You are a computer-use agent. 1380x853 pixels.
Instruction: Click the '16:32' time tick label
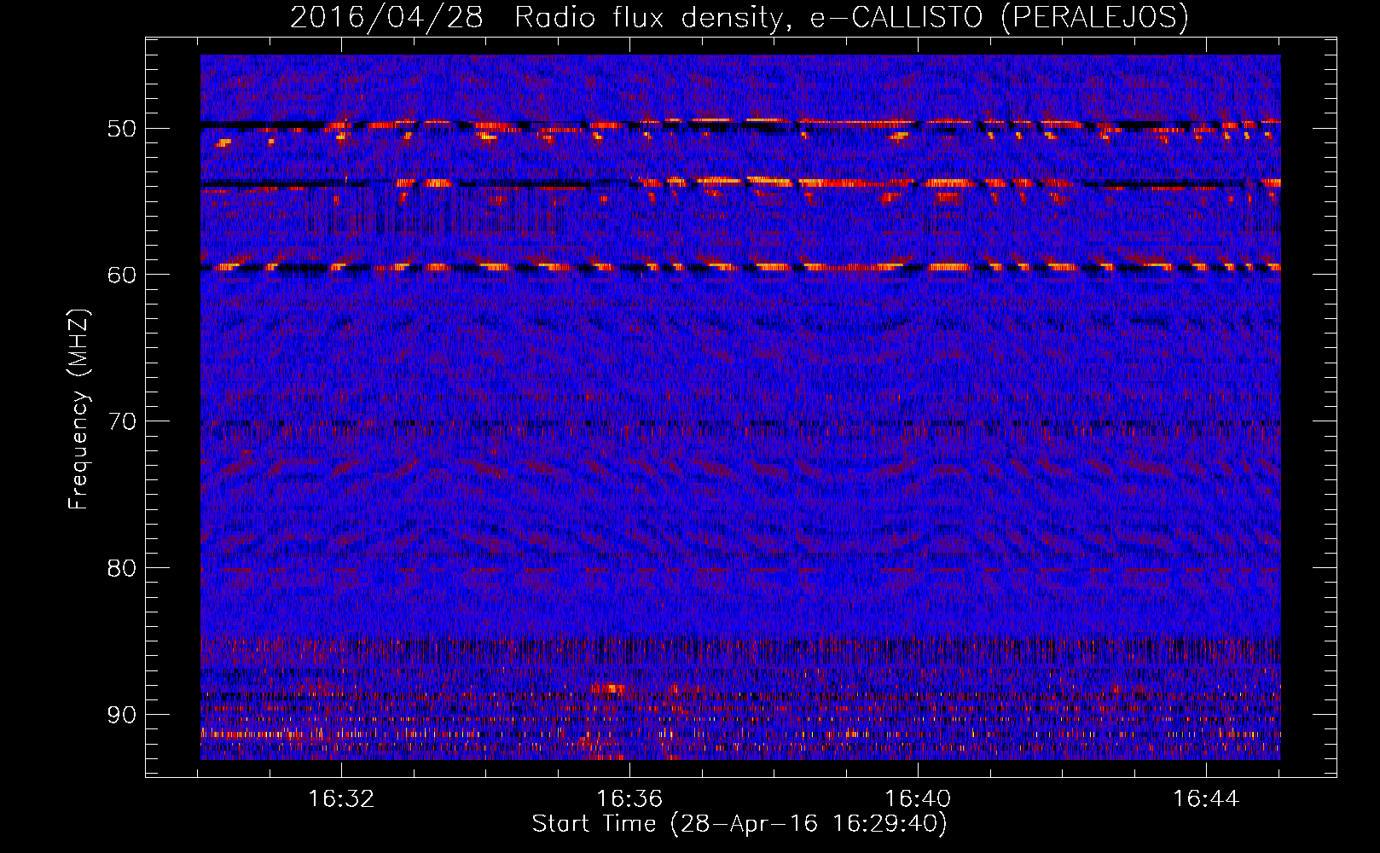coord(342,799)
